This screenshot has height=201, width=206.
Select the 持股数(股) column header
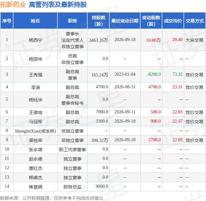pyautogui.click(x=99, y=21)
